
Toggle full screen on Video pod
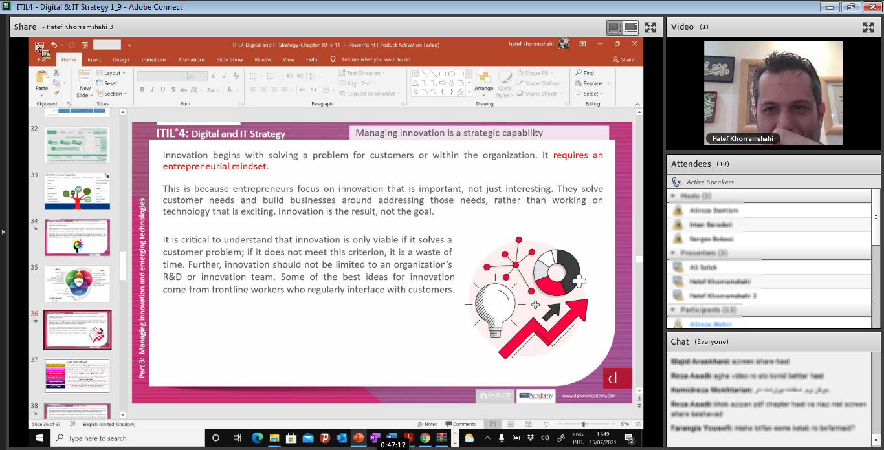coord(868,27)
